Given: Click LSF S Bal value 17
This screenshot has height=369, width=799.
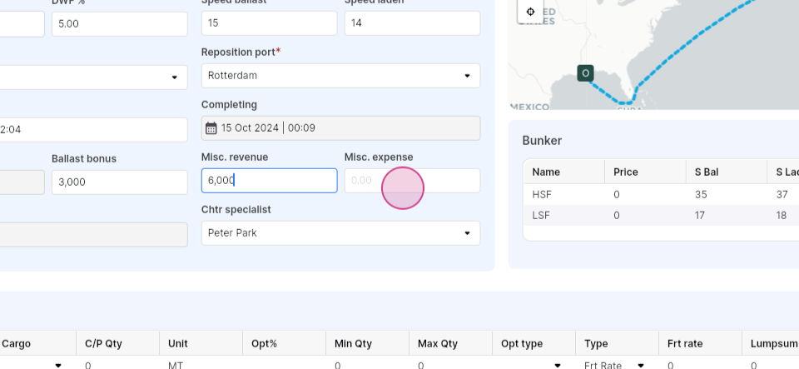Looking at the screenshot, I should click(x=700, y=216).
